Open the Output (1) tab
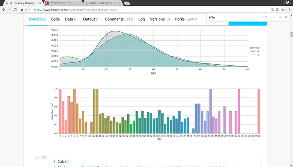 point(91,19)
